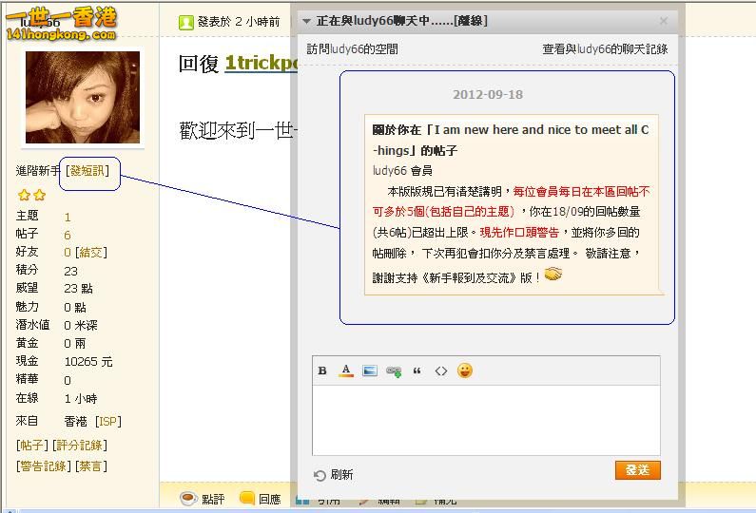Image resolution: width=756 pixels, height=513 pixels.
Task: Click the 進階新手 user rank label
Action: pyautogui.click(x=38, y=170)
